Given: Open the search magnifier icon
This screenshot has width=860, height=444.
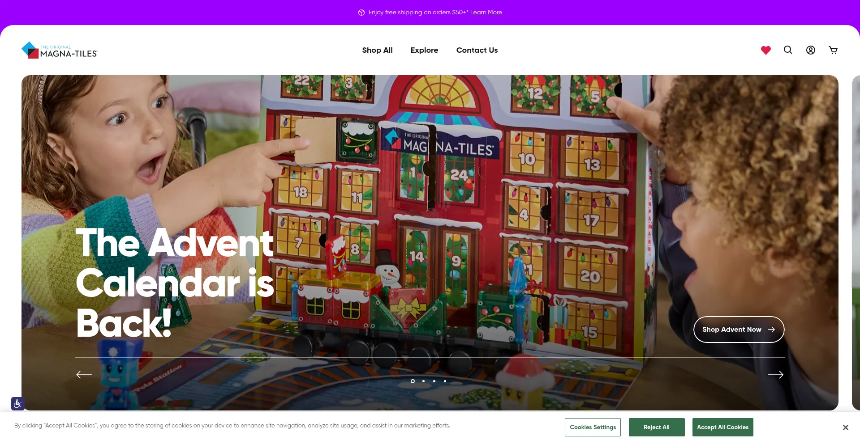Looking at the screenshot, I should 788,50.
